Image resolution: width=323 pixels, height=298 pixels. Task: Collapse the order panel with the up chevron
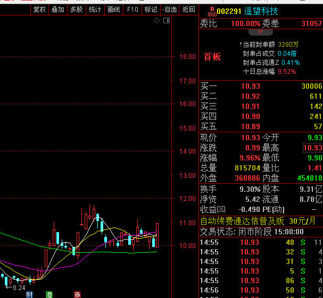(x=260, y=32)
